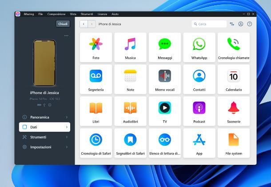Go forward with the right arrow button
Image resolution: width=271 pixels, height=187 pixels.
[x=92, y=24]
